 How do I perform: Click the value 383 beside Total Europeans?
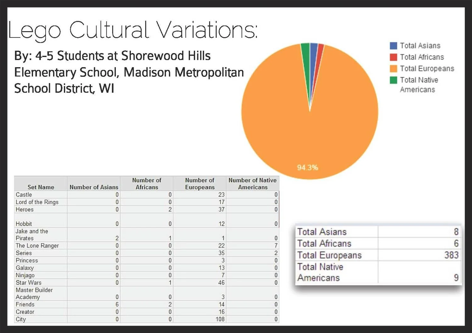click(x=451, y=255)
